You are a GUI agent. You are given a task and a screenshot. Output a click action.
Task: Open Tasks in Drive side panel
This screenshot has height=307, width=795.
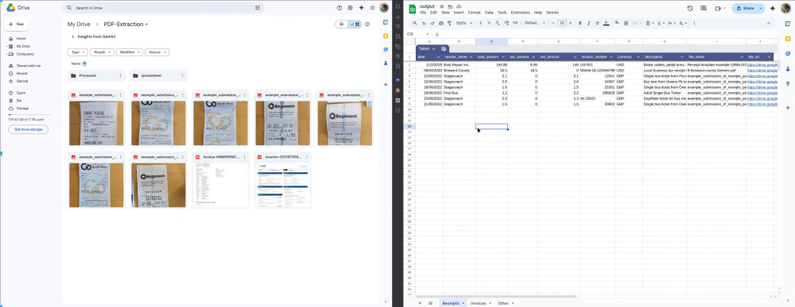coord(386,49)
